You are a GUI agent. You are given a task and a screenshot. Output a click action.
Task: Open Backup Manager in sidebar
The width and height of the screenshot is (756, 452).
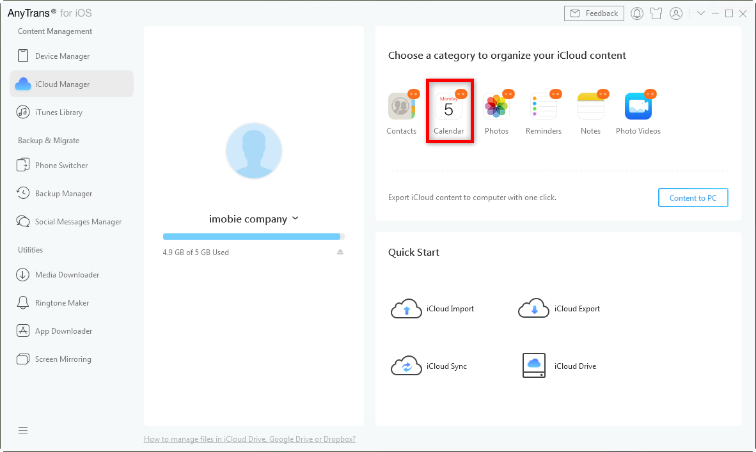pos(72,193)
